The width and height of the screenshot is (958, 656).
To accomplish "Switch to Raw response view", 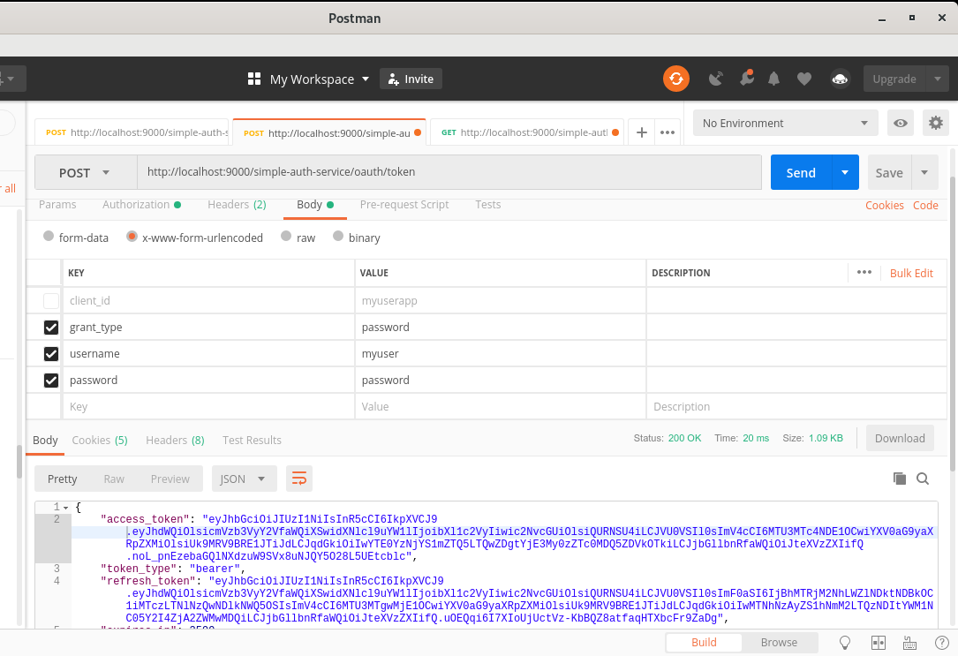I will (114, 479).
